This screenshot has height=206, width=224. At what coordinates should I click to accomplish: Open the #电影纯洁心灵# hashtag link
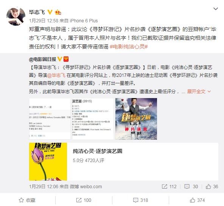click(129, 47)
